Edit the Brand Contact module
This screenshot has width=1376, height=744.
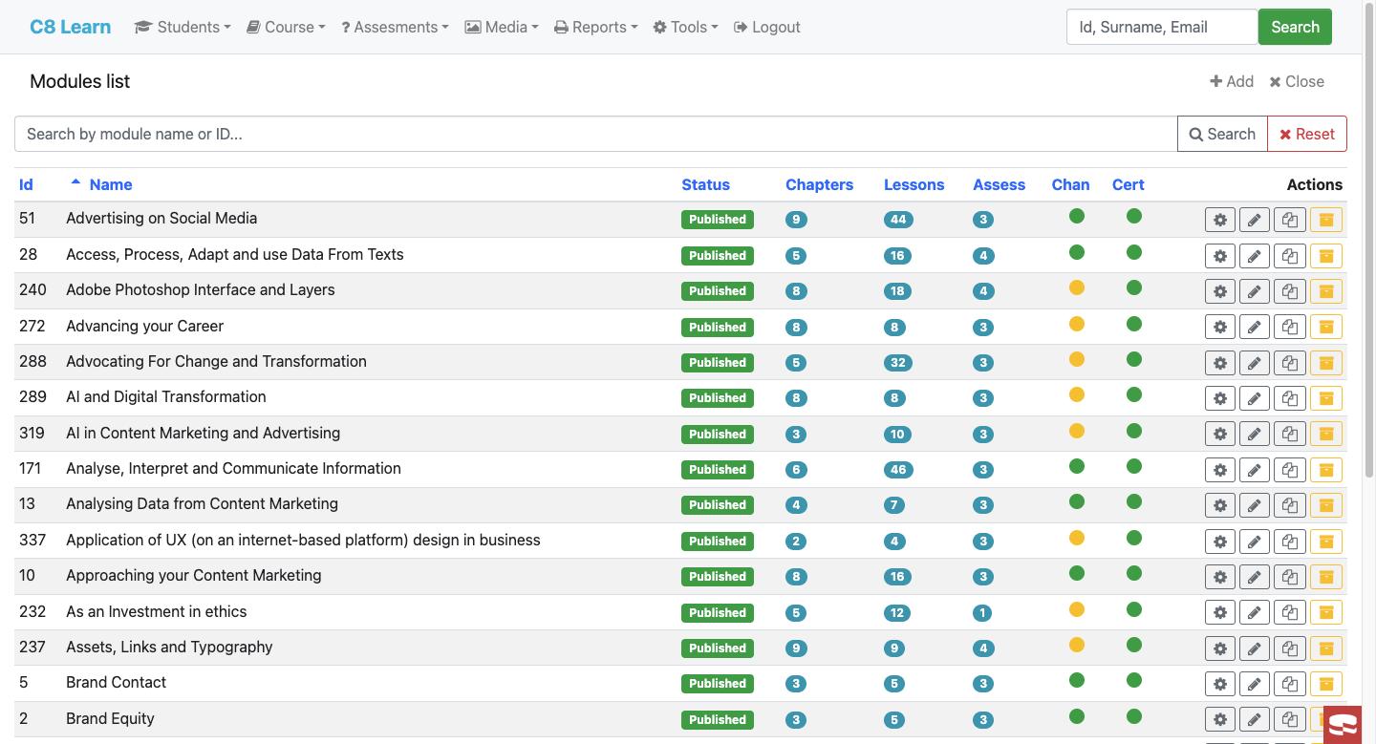coord(1255,684)
